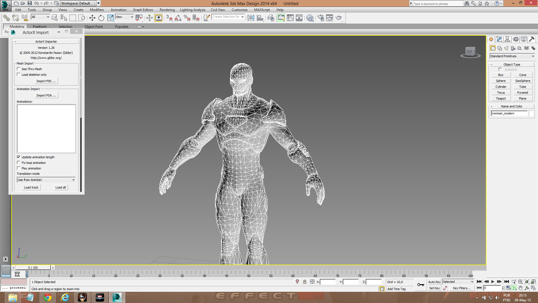
Task: Open the Workspace Default dropdown
Action: click(78, 3)
